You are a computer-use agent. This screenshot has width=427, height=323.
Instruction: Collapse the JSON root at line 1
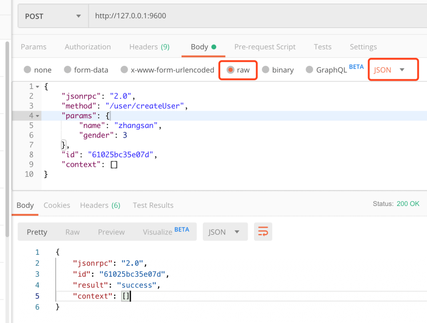(x=37, y=87)
